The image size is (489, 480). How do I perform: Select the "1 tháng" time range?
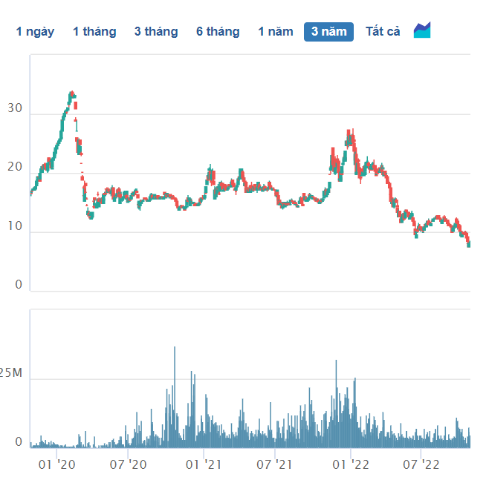pyautogui.click(x=94, y=32)
